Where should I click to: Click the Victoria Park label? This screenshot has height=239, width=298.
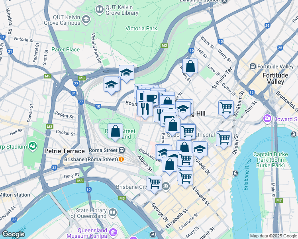tap(141, 28)
